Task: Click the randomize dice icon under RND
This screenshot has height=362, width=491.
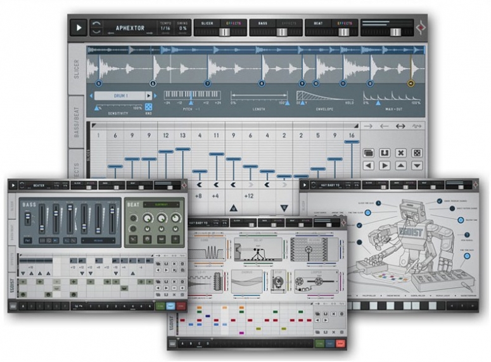Action: (x=149, y=108)
